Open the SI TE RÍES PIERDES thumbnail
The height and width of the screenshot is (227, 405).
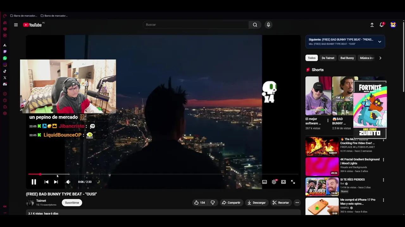(322, 186)
